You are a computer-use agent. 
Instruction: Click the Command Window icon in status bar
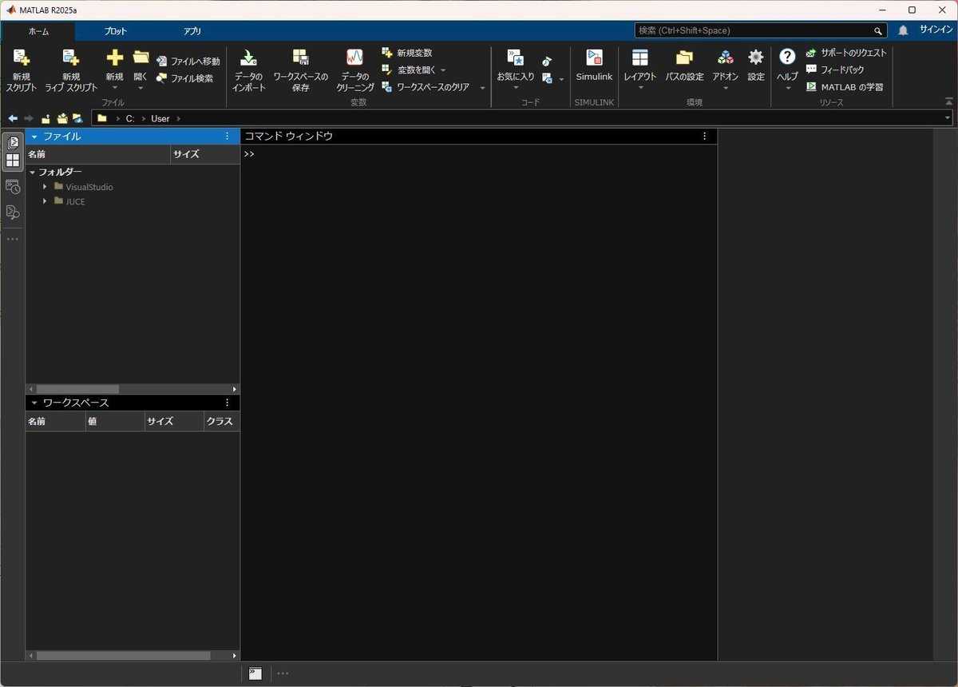pyautogui.click(x=255, y=673)
